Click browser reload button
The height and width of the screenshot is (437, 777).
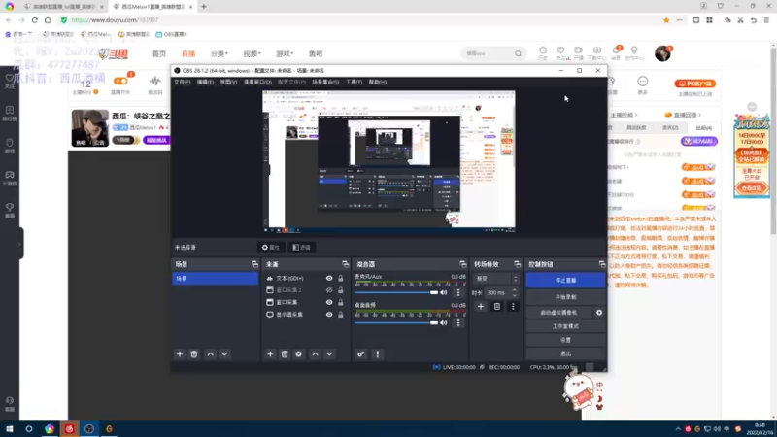tap(35, 20)
